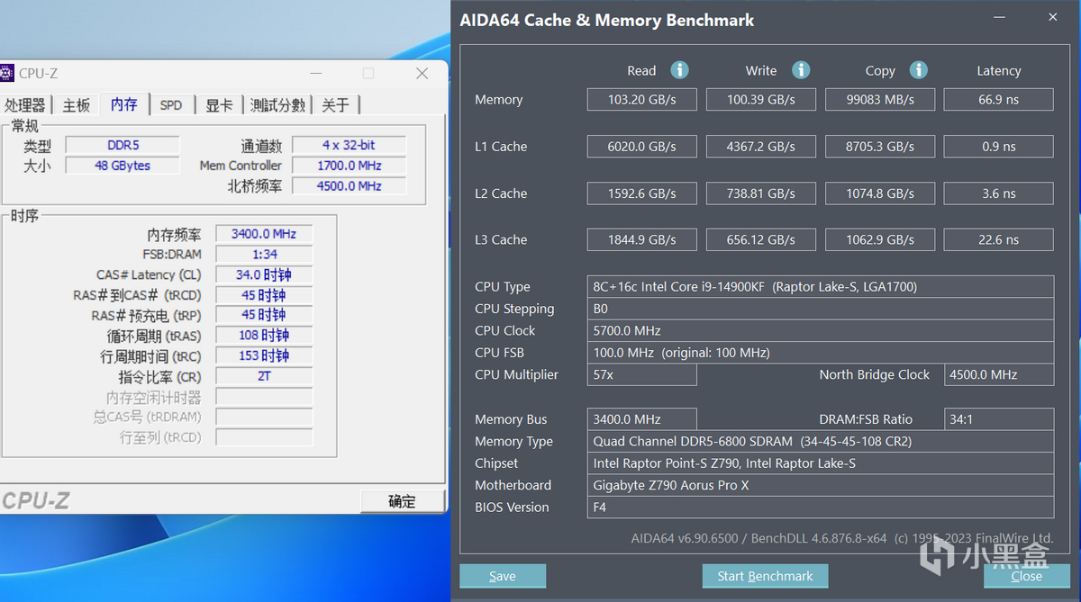This screenshot has width=1081, height=602.
Task: Click the CPU Stepping value B0
Action: [x=820, y=309]
